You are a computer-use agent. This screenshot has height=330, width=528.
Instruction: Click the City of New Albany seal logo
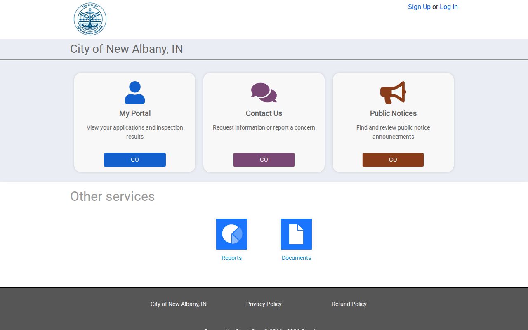pos(90,19)
